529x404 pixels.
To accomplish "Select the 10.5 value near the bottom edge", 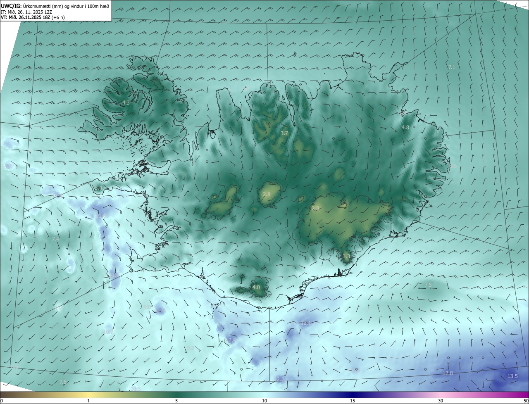I will [136, 389].
